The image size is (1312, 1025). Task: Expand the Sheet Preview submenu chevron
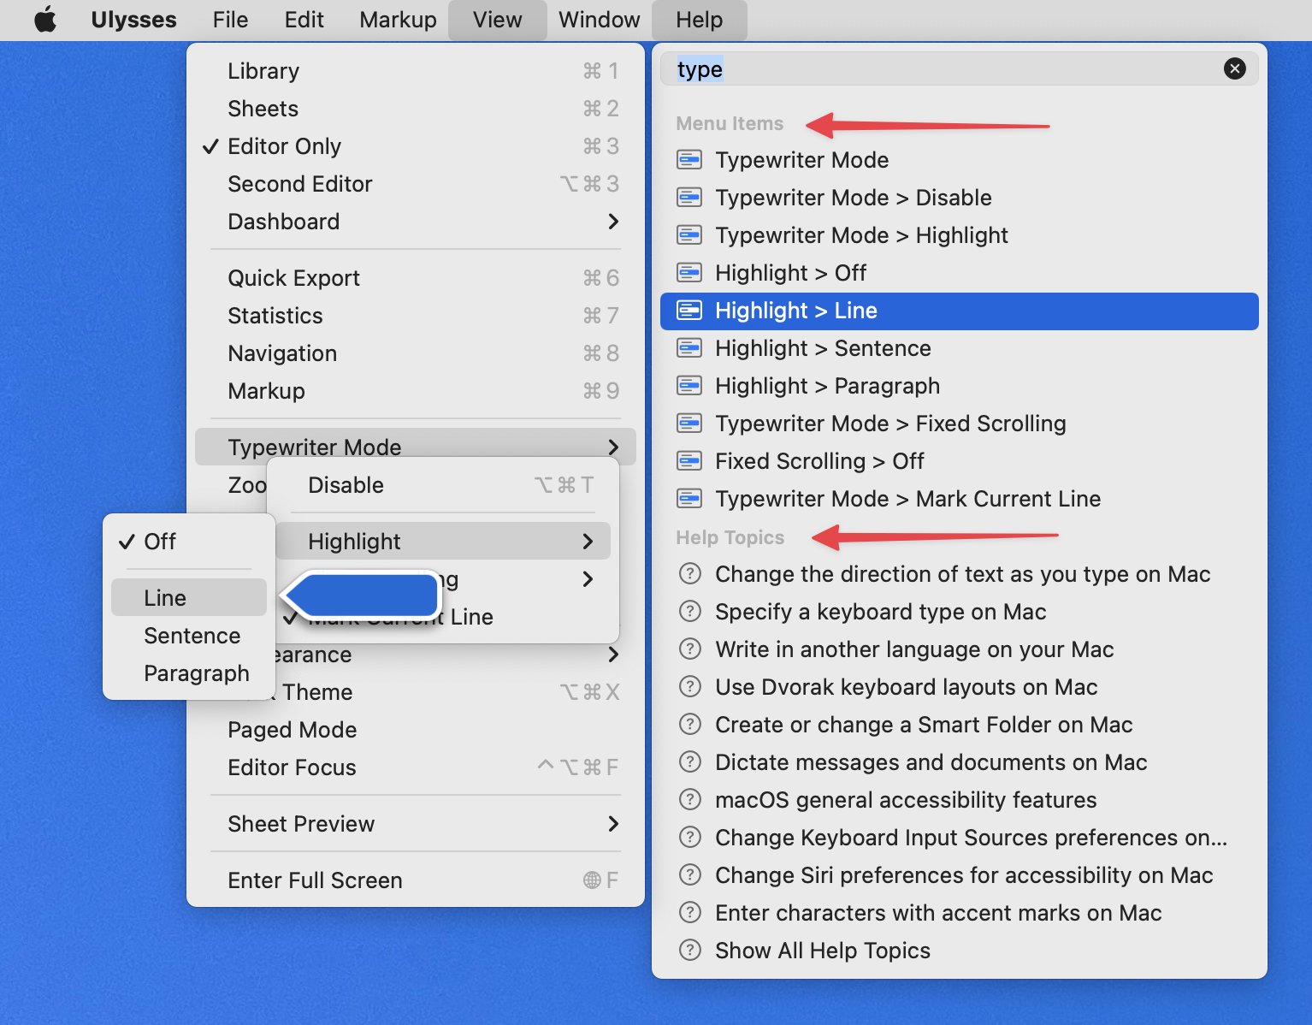tap(612, 824)
